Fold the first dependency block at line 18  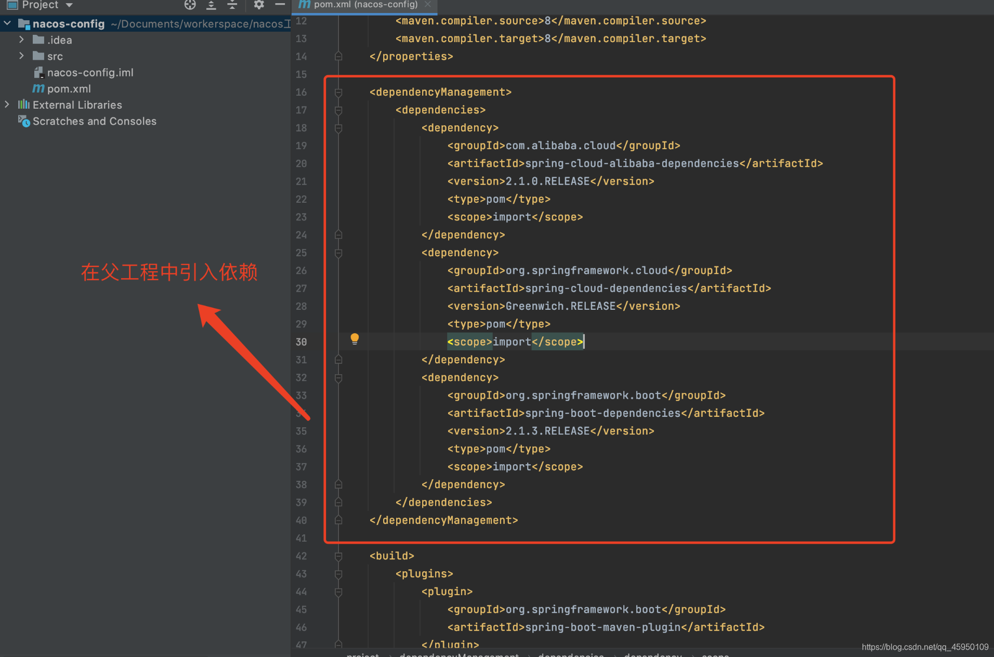click(x=338, y=128)
